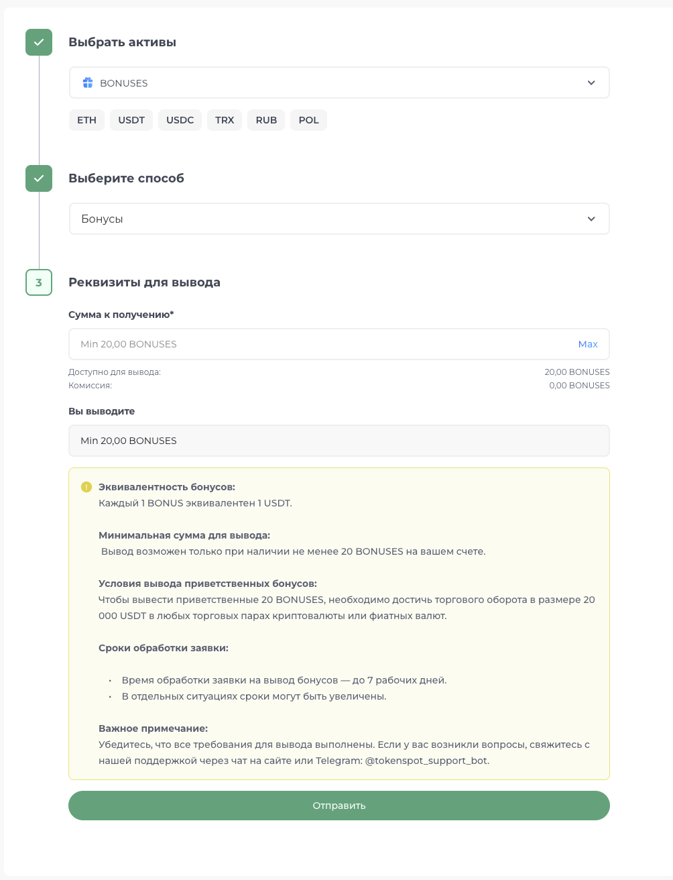Click the Max amount link
Viewport: 673px width, 880px height.
(x=588, y=344)
